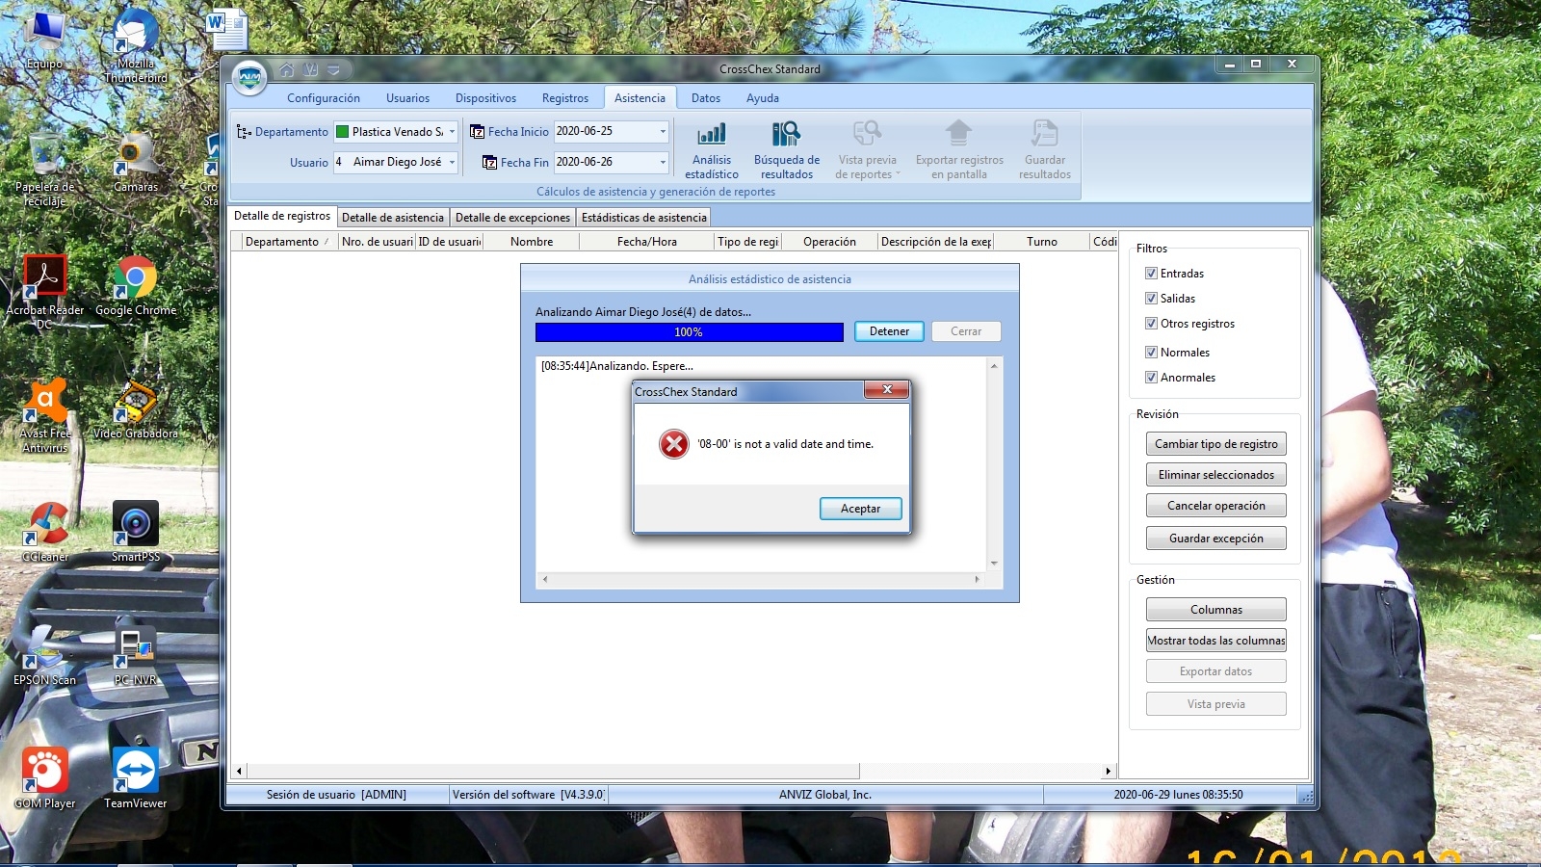The width and height of the screenshot is (1541, 867).
Task: Click the CrossChex round logo button
Action: coord(249,77)
